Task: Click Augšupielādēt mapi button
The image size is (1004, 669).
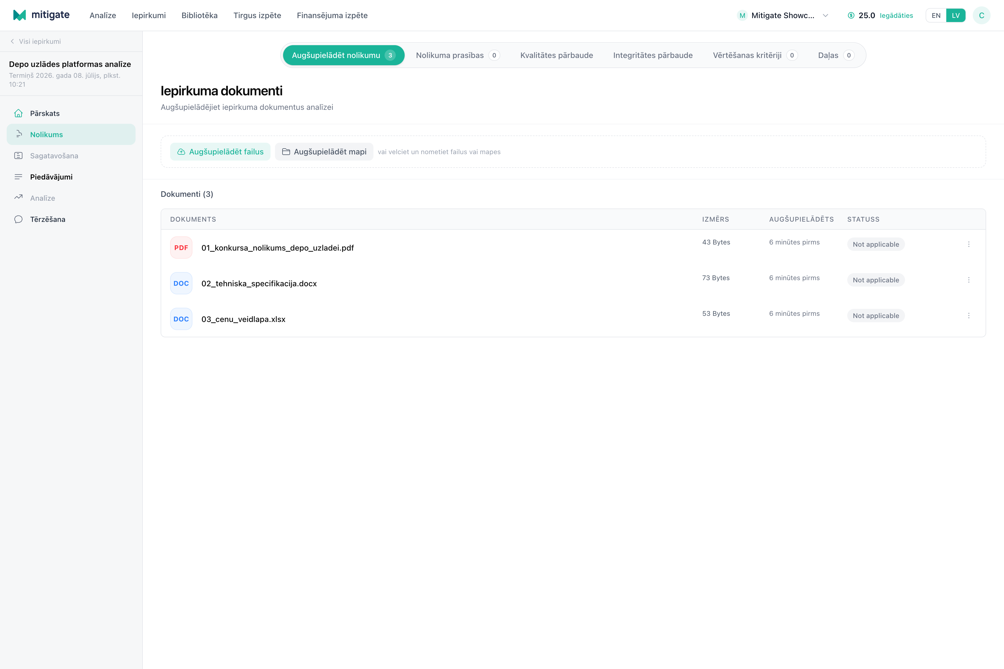Action: pyautogui.click(x=324, y=151)
